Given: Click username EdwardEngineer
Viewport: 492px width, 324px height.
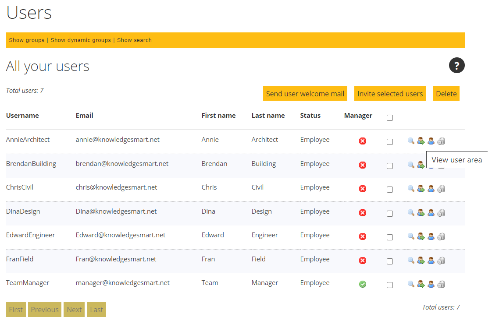Looking at the screenshot, I should (x=30, y=235).
